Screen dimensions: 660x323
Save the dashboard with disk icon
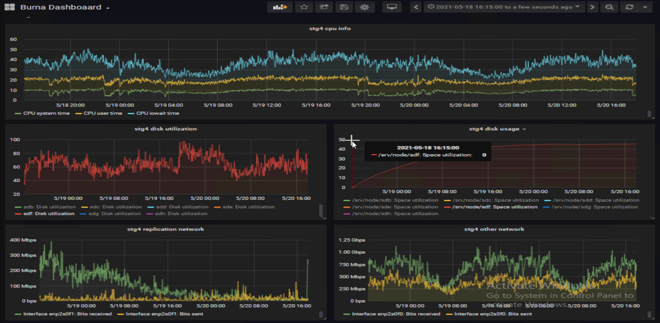[344, 7]
